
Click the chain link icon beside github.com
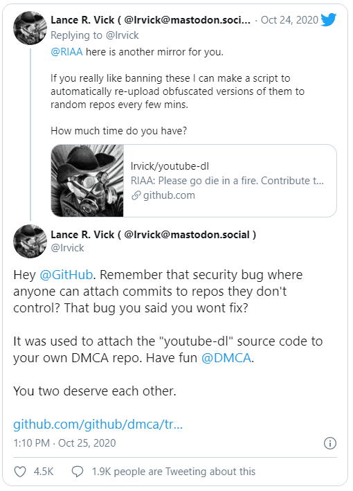pos(136,195)
